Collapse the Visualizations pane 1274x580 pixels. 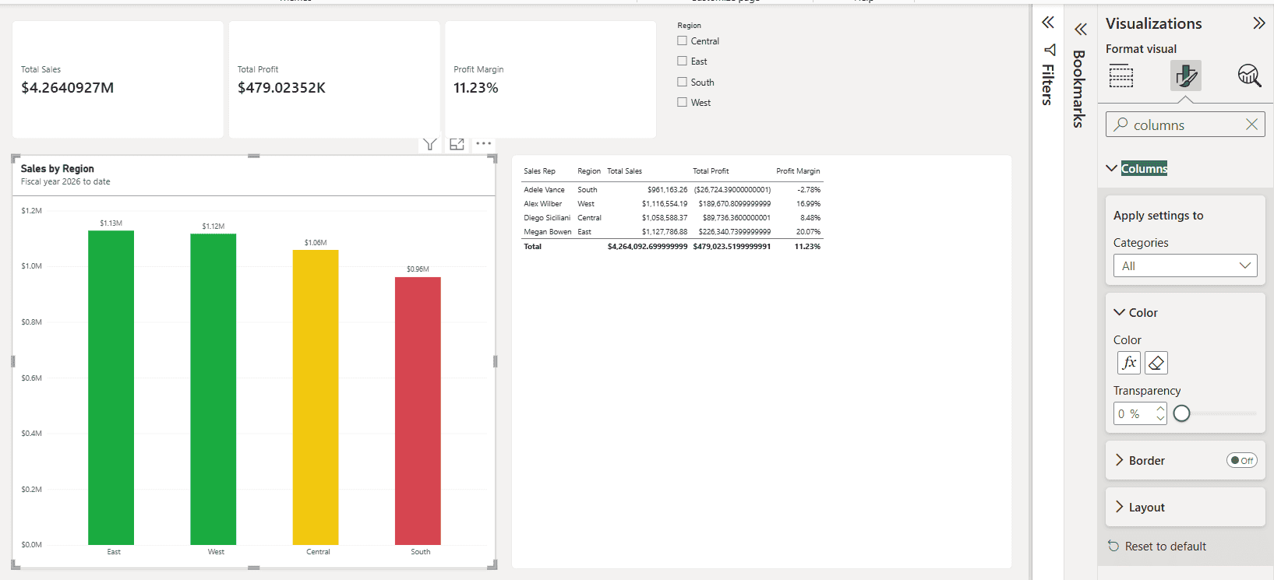click(x=1258, y=23)
